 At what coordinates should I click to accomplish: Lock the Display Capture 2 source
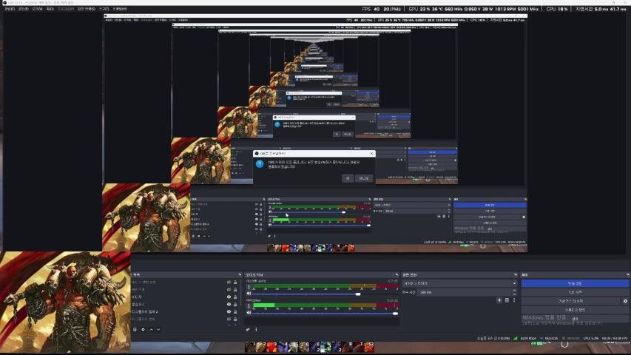pyautogui.click(x=236, y=312)
